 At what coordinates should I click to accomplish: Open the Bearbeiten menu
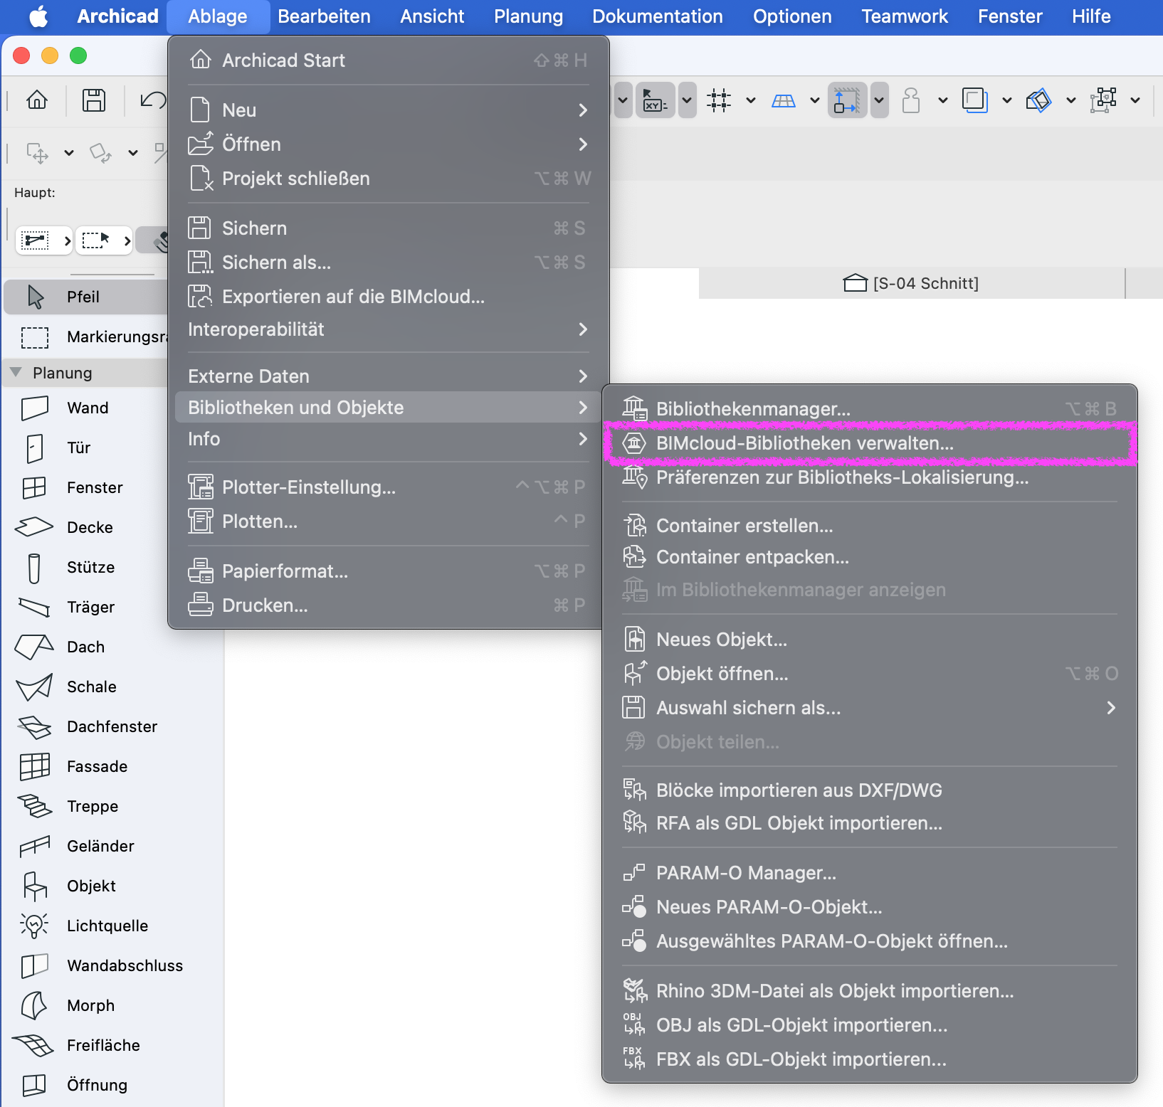pyautogui.click(x=324, y=16)
